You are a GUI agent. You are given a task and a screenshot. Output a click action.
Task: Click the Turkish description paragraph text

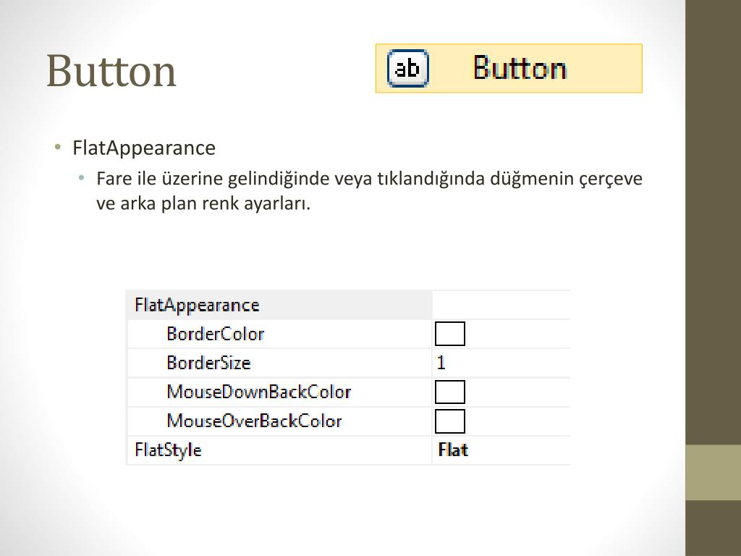pos(369,191)
